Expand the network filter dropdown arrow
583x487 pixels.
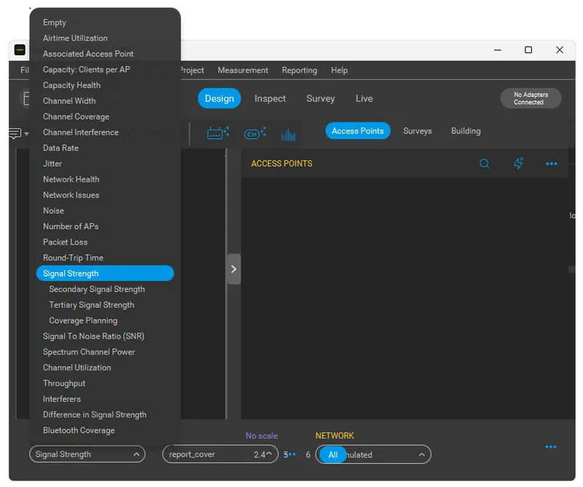[422, 454]
